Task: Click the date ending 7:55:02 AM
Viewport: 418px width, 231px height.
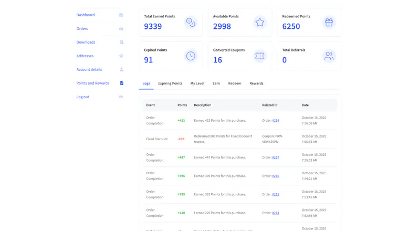Action: coord(314,157)
